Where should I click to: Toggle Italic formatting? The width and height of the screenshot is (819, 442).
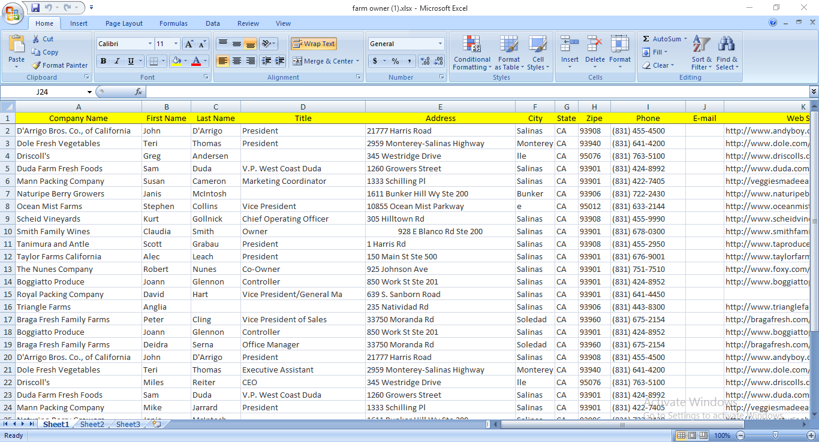point(117,61)
